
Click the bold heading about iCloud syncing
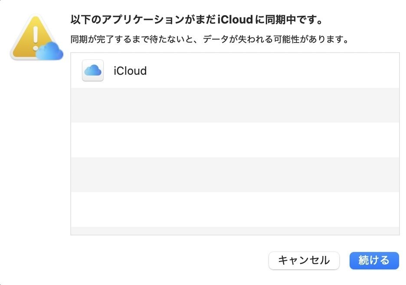[197, 20]
